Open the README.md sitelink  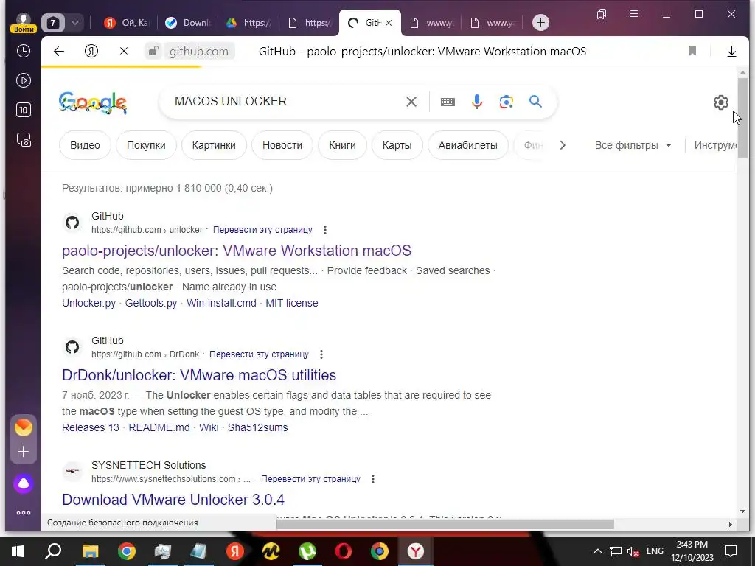click(x=159, y=428)
